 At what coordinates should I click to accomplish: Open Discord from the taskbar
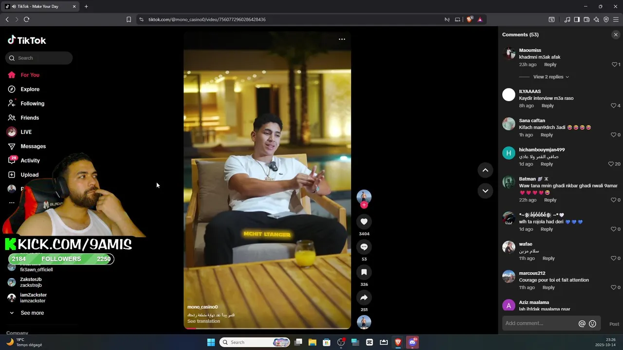(x=413, y=342)
